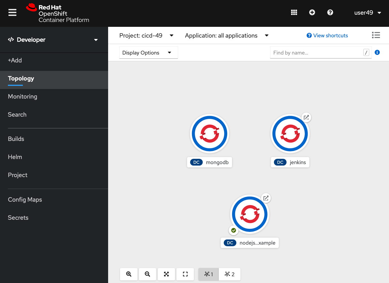The image size is (389, 283).
Task: Click the green build status check icon
Action: pos(233,230)
